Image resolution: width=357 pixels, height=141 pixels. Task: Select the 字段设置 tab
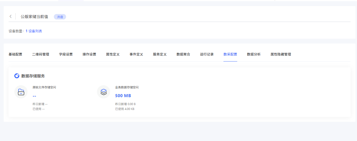[66, 55]
